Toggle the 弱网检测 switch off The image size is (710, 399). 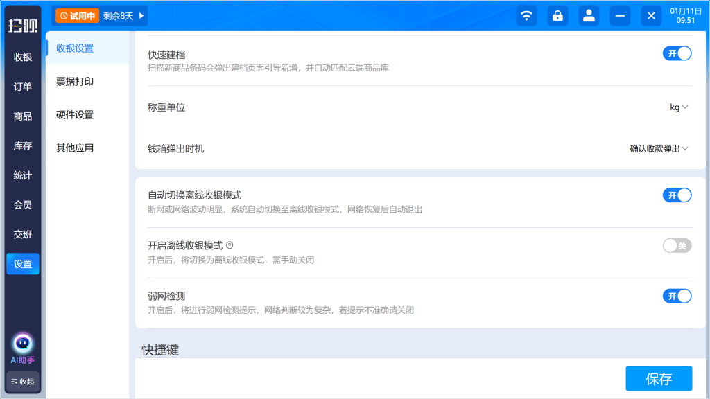(x=677, y=296)
